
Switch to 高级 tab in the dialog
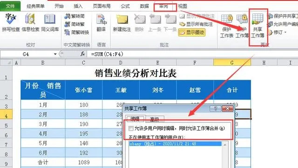(154, 119)
